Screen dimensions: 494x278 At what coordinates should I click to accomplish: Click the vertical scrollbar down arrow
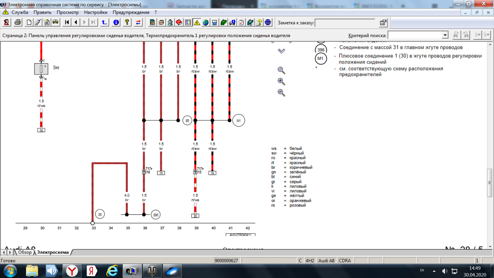pos(490,247)
